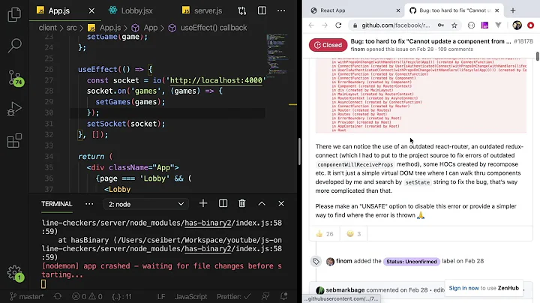Create a new terminal with plus icon
The height and width of the screenshot is (303, 540).
click(203, 203)
